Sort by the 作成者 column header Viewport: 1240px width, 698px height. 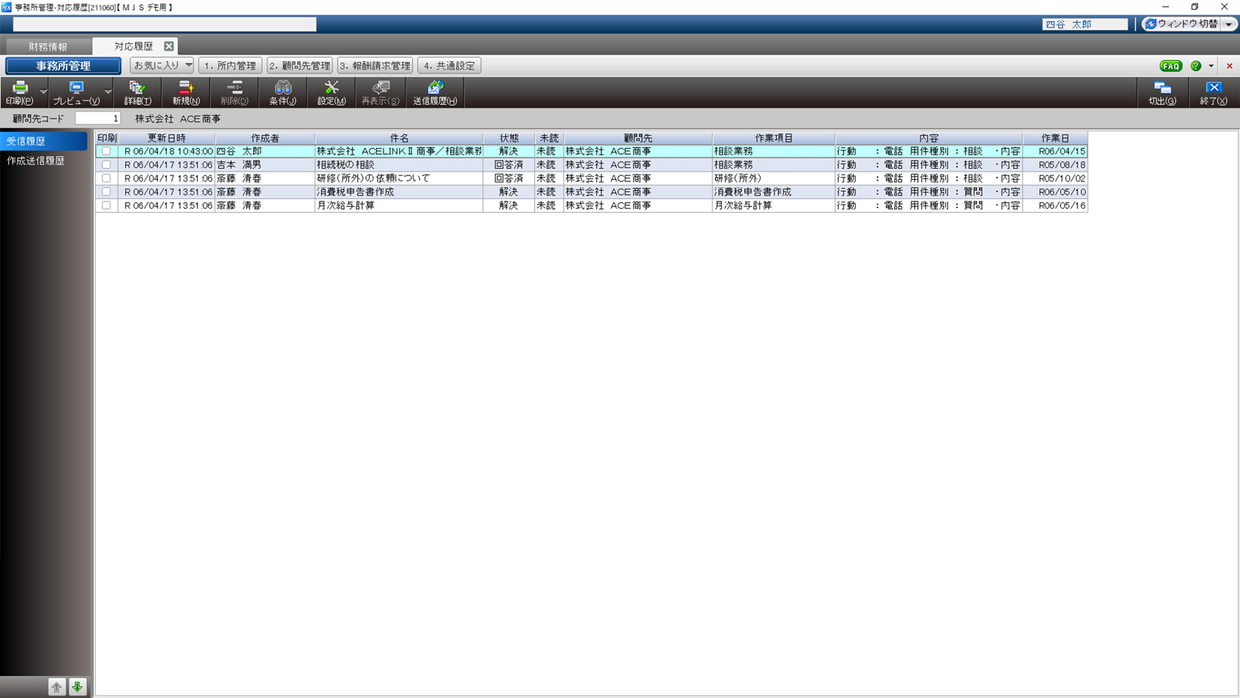(265, 138)
